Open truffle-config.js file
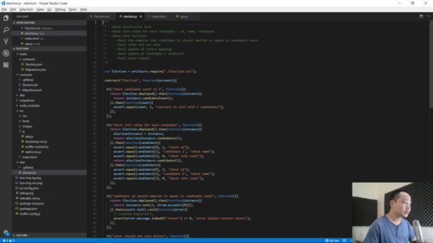 49,214
